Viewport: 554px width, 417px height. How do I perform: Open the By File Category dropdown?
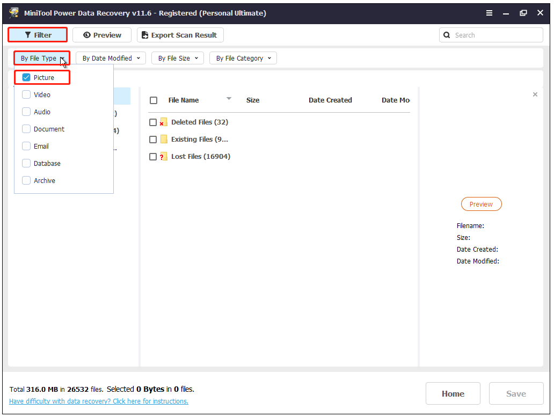click(243, 58)
